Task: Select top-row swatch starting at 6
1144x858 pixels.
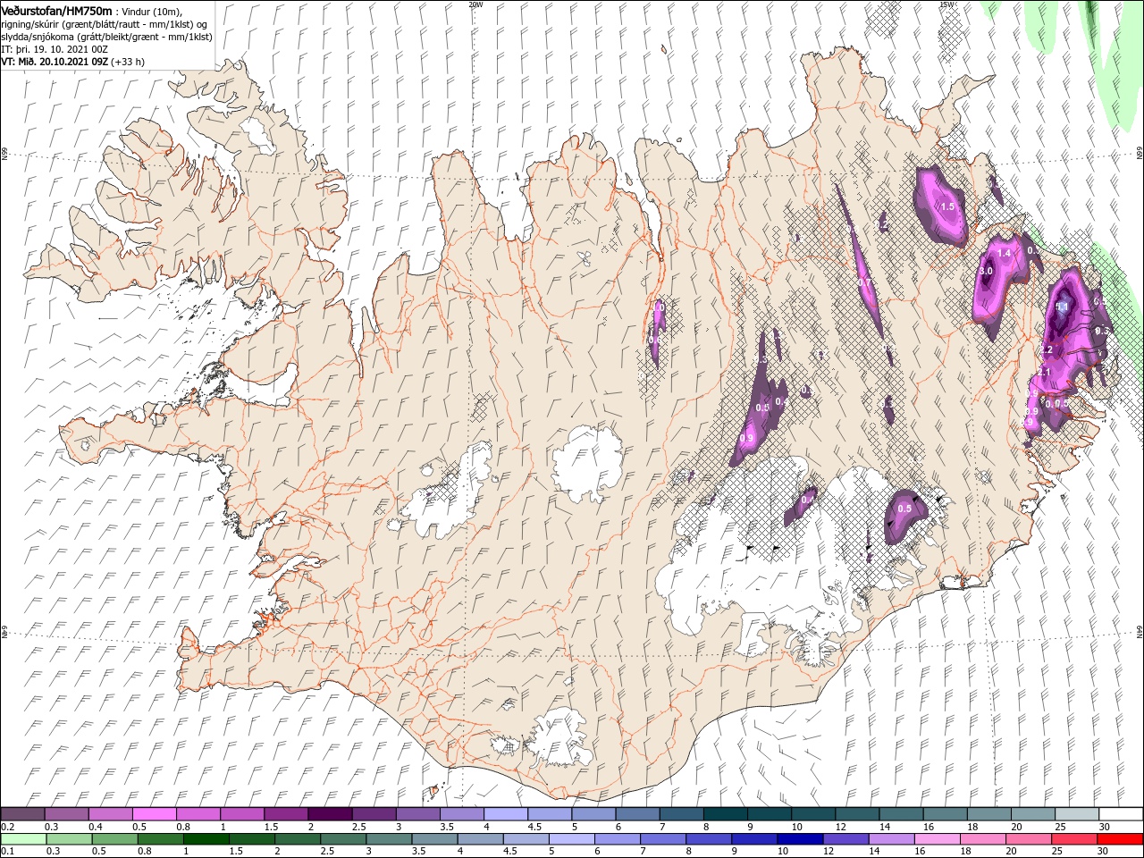Action: point(637,814)
